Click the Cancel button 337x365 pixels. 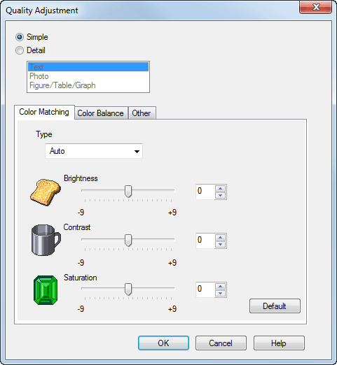click(221, 343)
